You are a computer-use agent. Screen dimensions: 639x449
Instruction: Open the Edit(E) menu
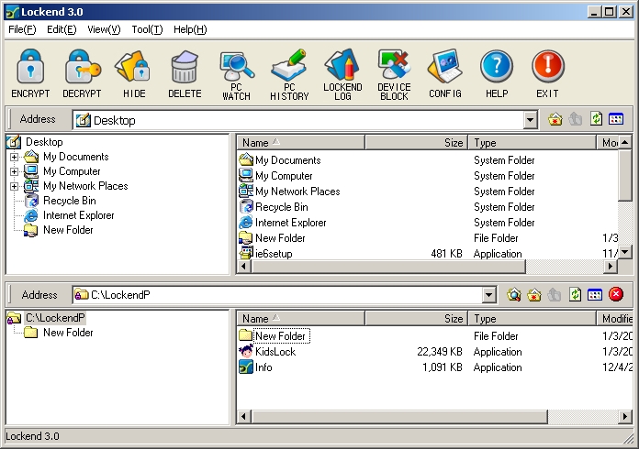(x=62, y=29)
